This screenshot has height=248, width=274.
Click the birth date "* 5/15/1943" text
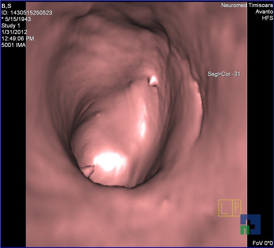point(16,19)
